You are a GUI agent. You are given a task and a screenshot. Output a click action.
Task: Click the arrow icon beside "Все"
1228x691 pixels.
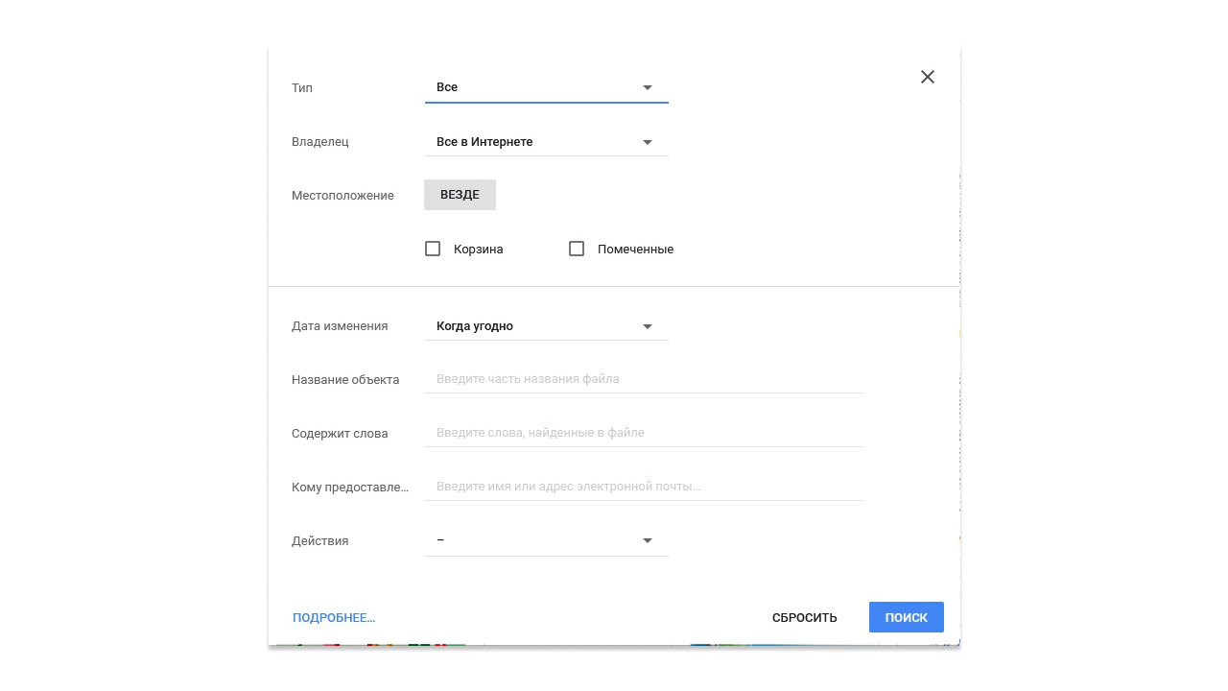(648, 86)
